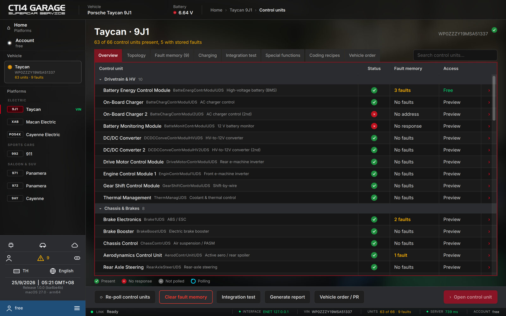Screen dimensions: 506x316
Task: Click the red status icon for Battery Monitoring Module
Action: 374,126
